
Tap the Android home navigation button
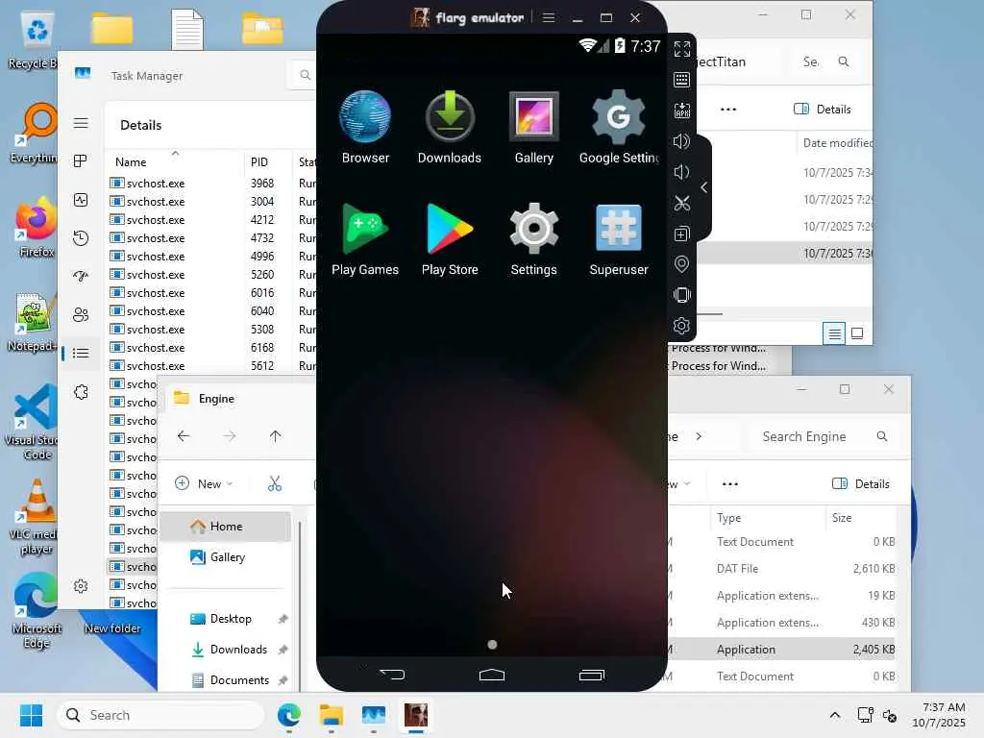tap(492, 675)
